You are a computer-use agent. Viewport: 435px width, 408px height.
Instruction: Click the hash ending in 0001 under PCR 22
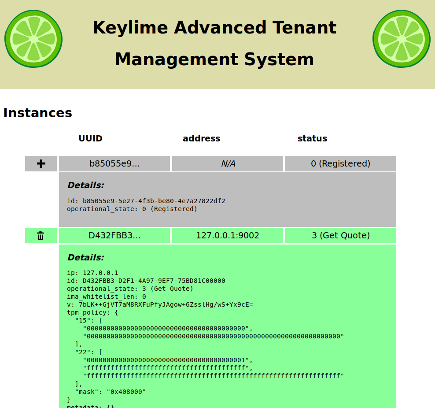(168, 360)
